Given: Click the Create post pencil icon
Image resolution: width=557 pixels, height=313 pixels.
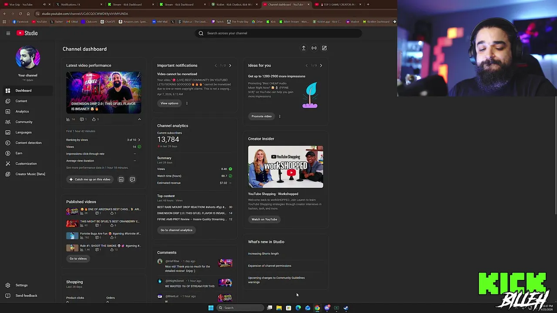Looking at the screenshot, I should point(324,48).
